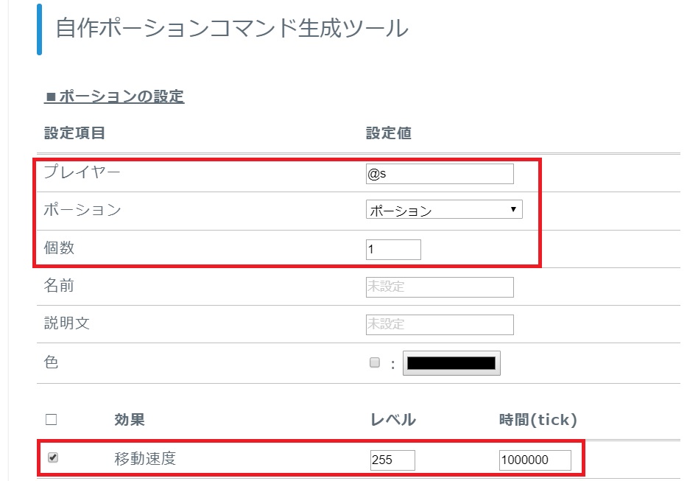Click the 名前 name input field
Screen dimensions: 687x481
(x=440, y=287)
